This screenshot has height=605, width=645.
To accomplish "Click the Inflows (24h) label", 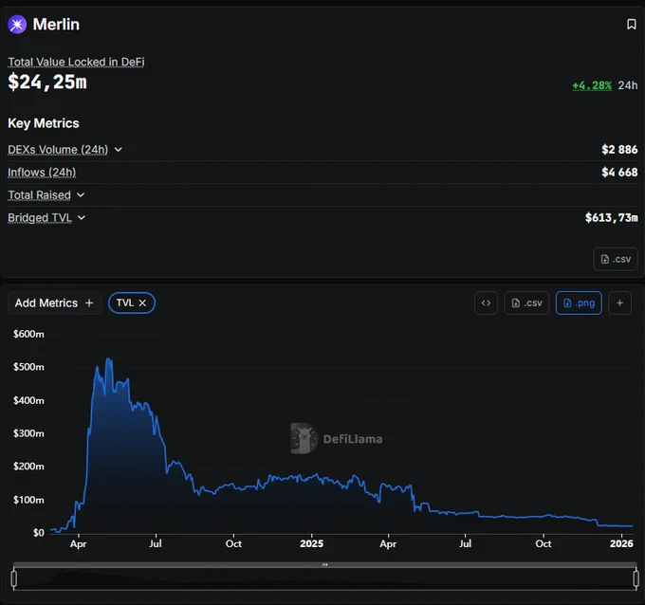I will [x=42, y=173].
